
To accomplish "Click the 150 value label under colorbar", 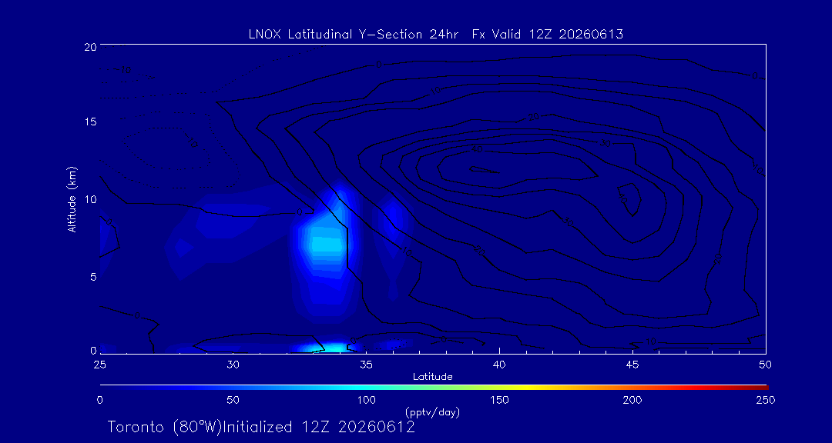I will coord(500,400).
